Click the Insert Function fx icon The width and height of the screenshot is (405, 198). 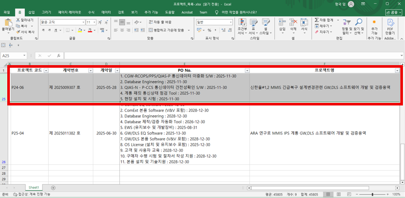[59, 56]
